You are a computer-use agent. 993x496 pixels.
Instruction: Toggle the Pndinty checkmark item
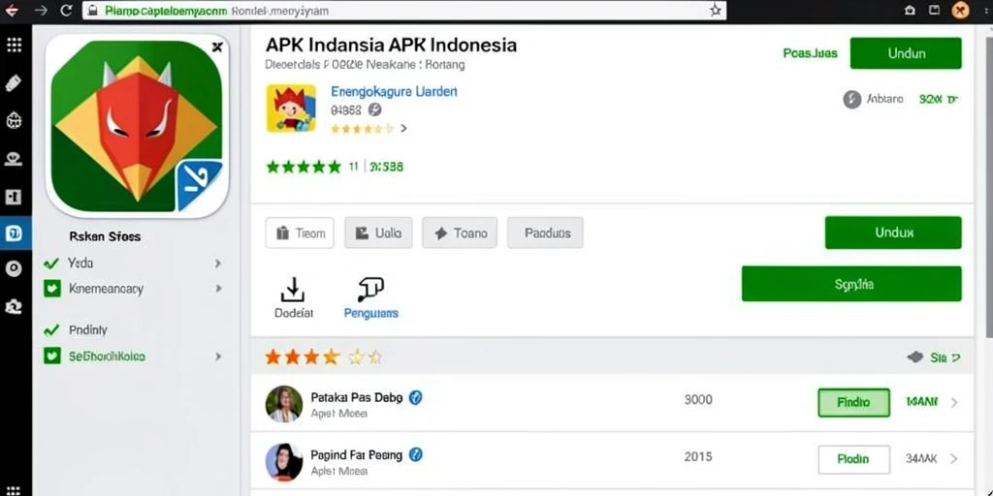pos(50,329)
